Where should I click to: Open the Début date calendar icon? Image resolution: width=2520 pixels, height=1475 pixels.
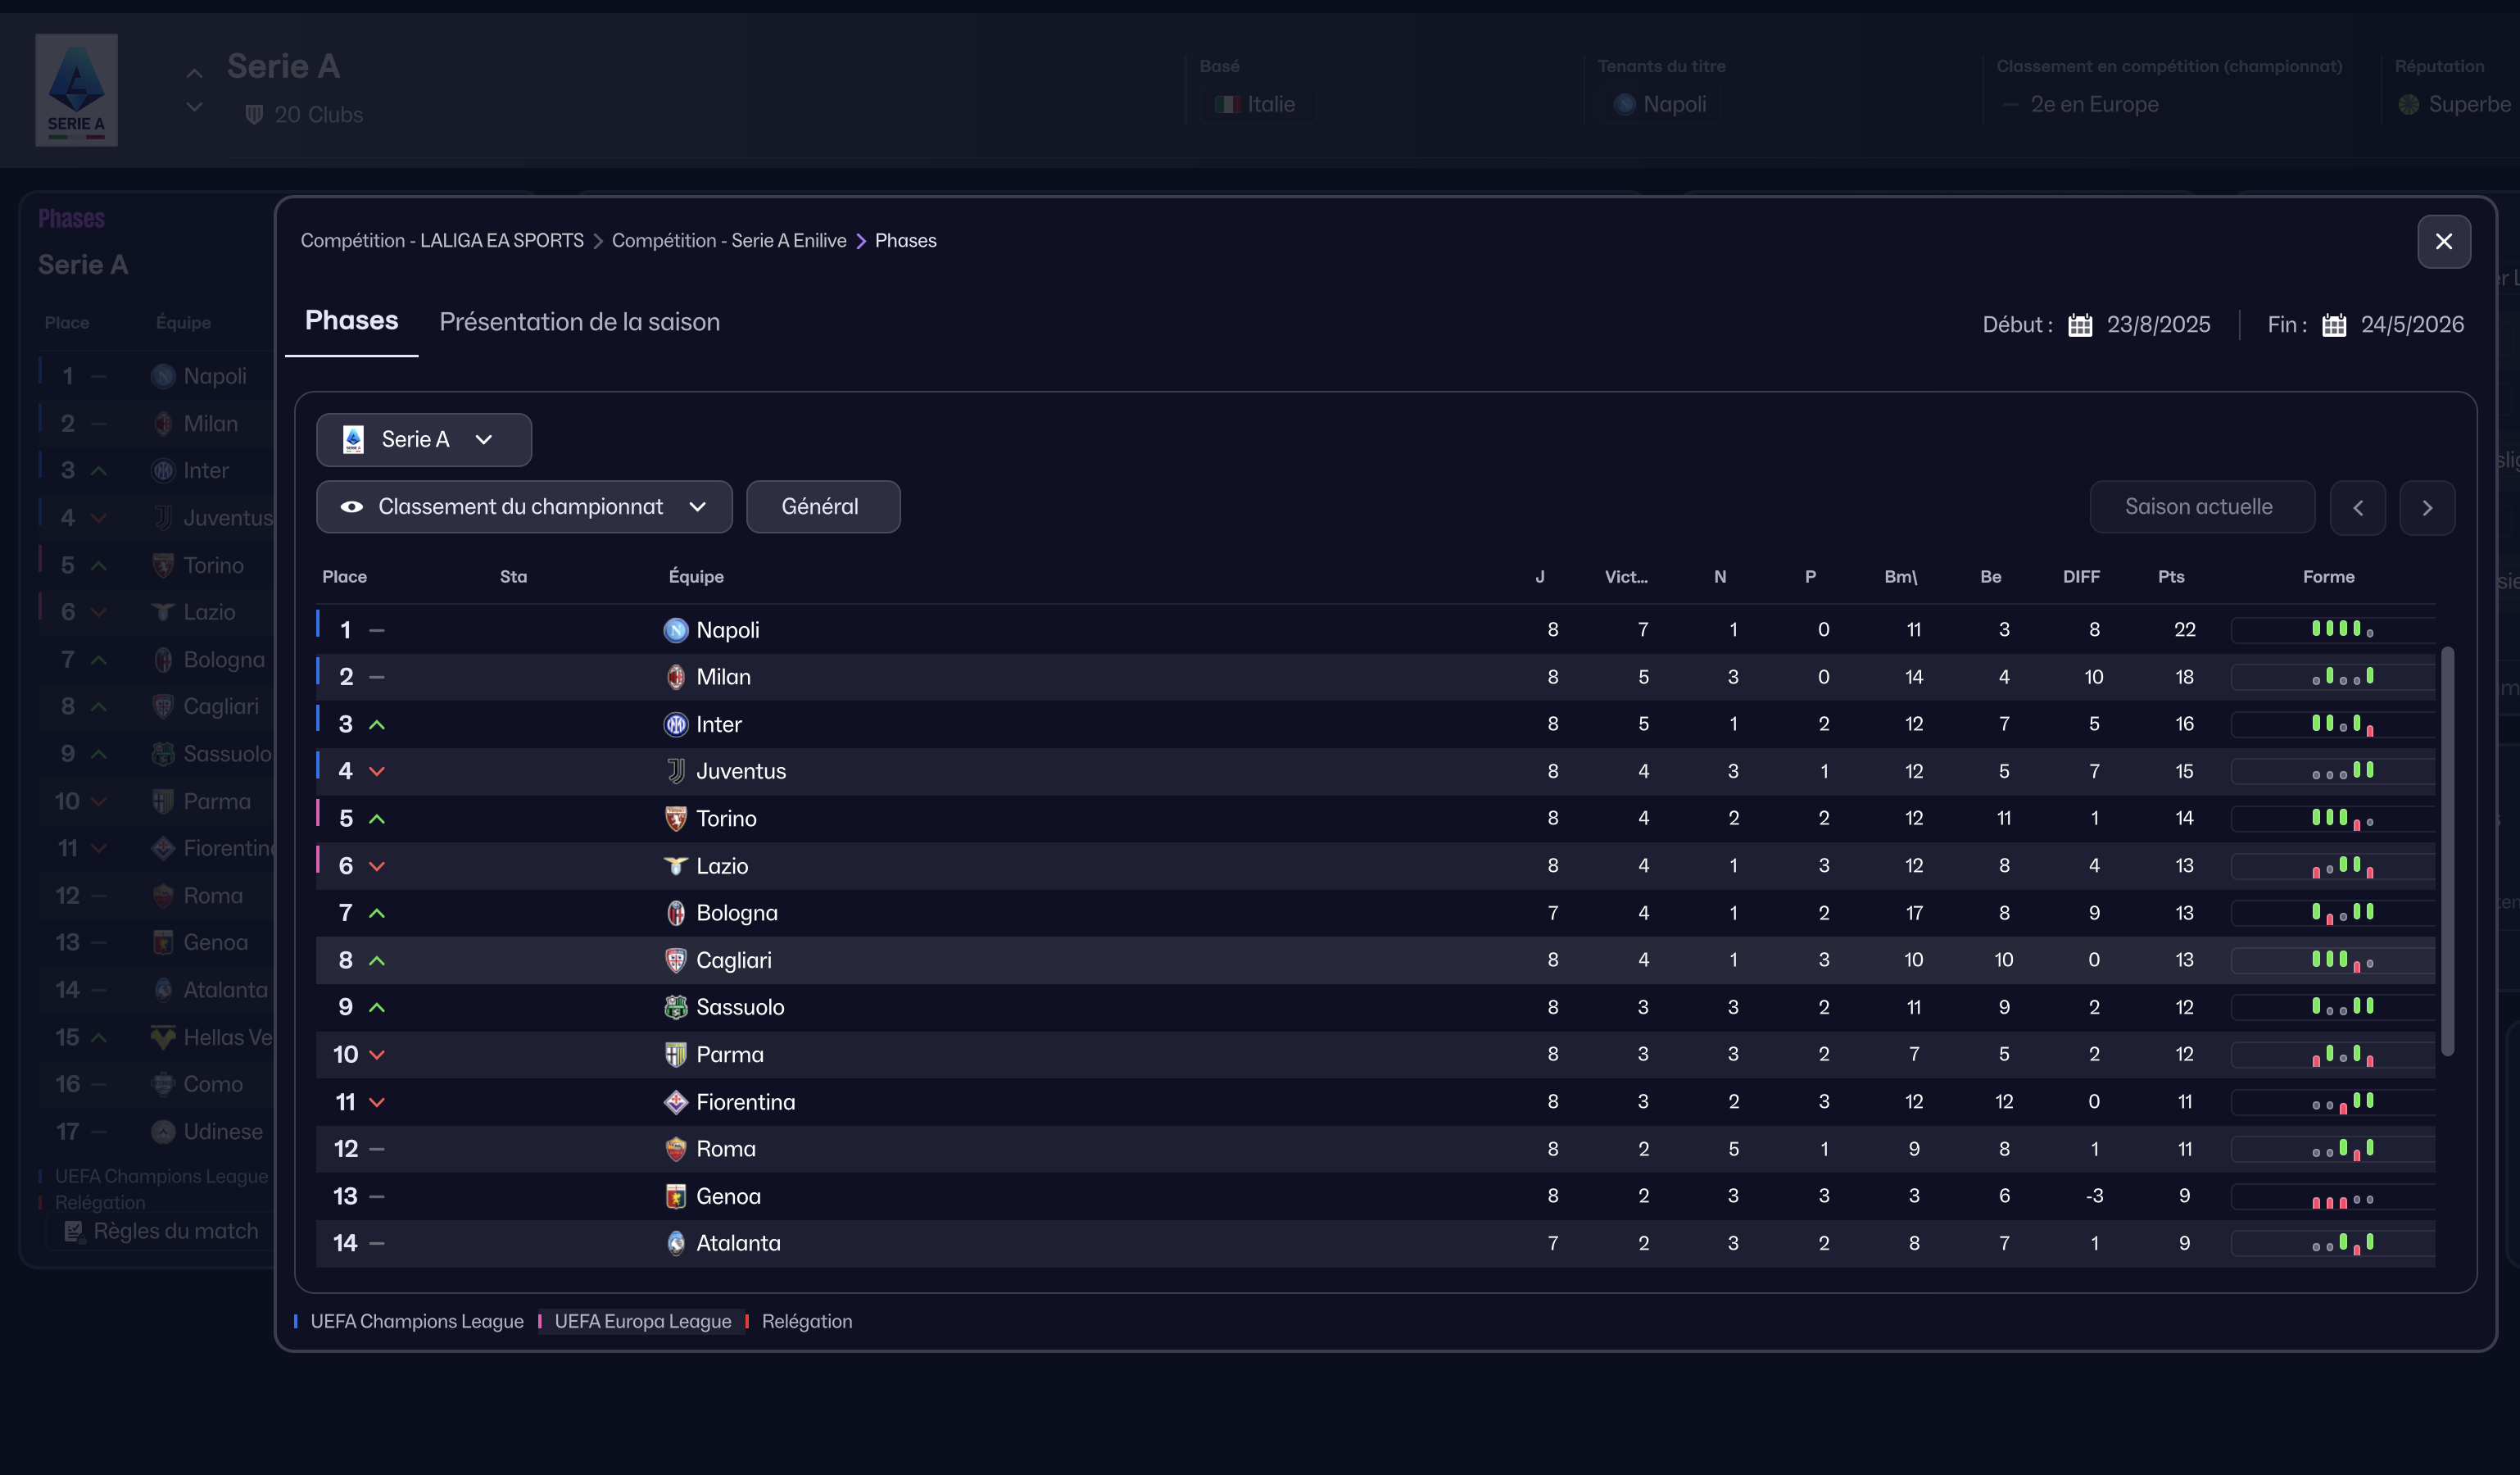2080,325
